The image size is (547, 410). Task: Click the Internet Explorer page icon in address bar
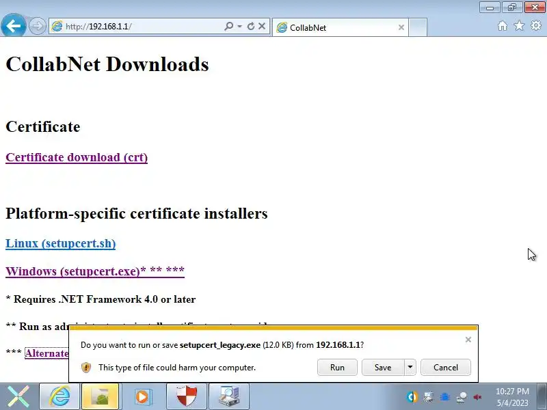point(57,26)
